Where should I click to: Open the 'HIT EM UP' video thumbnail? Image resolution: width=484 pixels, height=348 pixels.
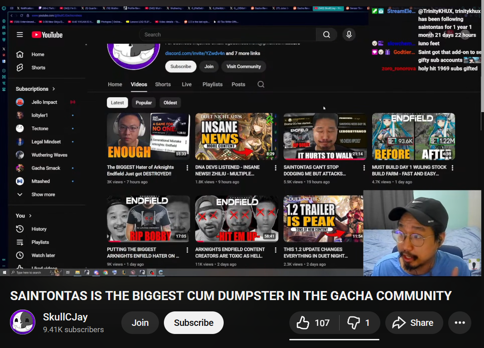click(x=237, y=219)
